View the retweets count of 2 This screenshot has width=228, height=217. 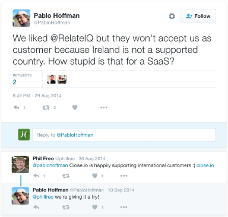point(14,82)
